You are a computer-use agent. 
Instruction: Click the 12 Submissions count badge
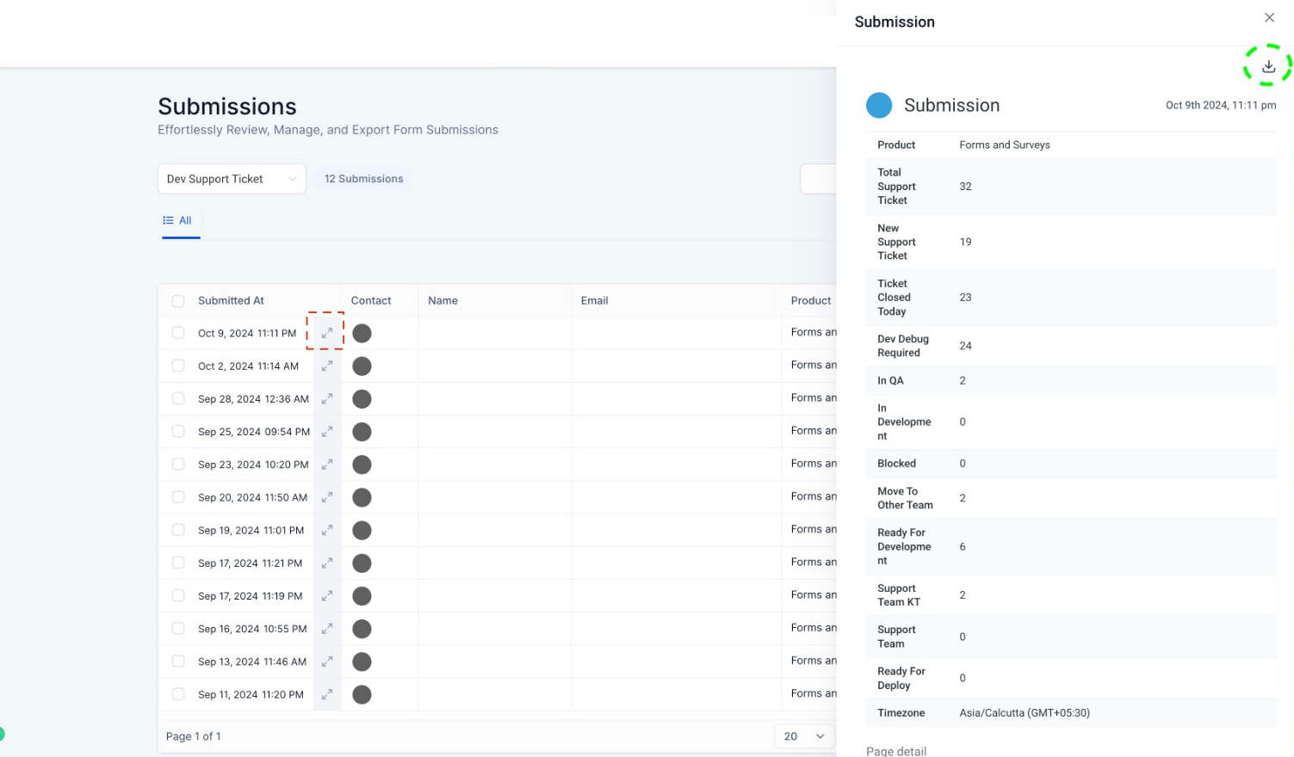(x=363, y=179)
